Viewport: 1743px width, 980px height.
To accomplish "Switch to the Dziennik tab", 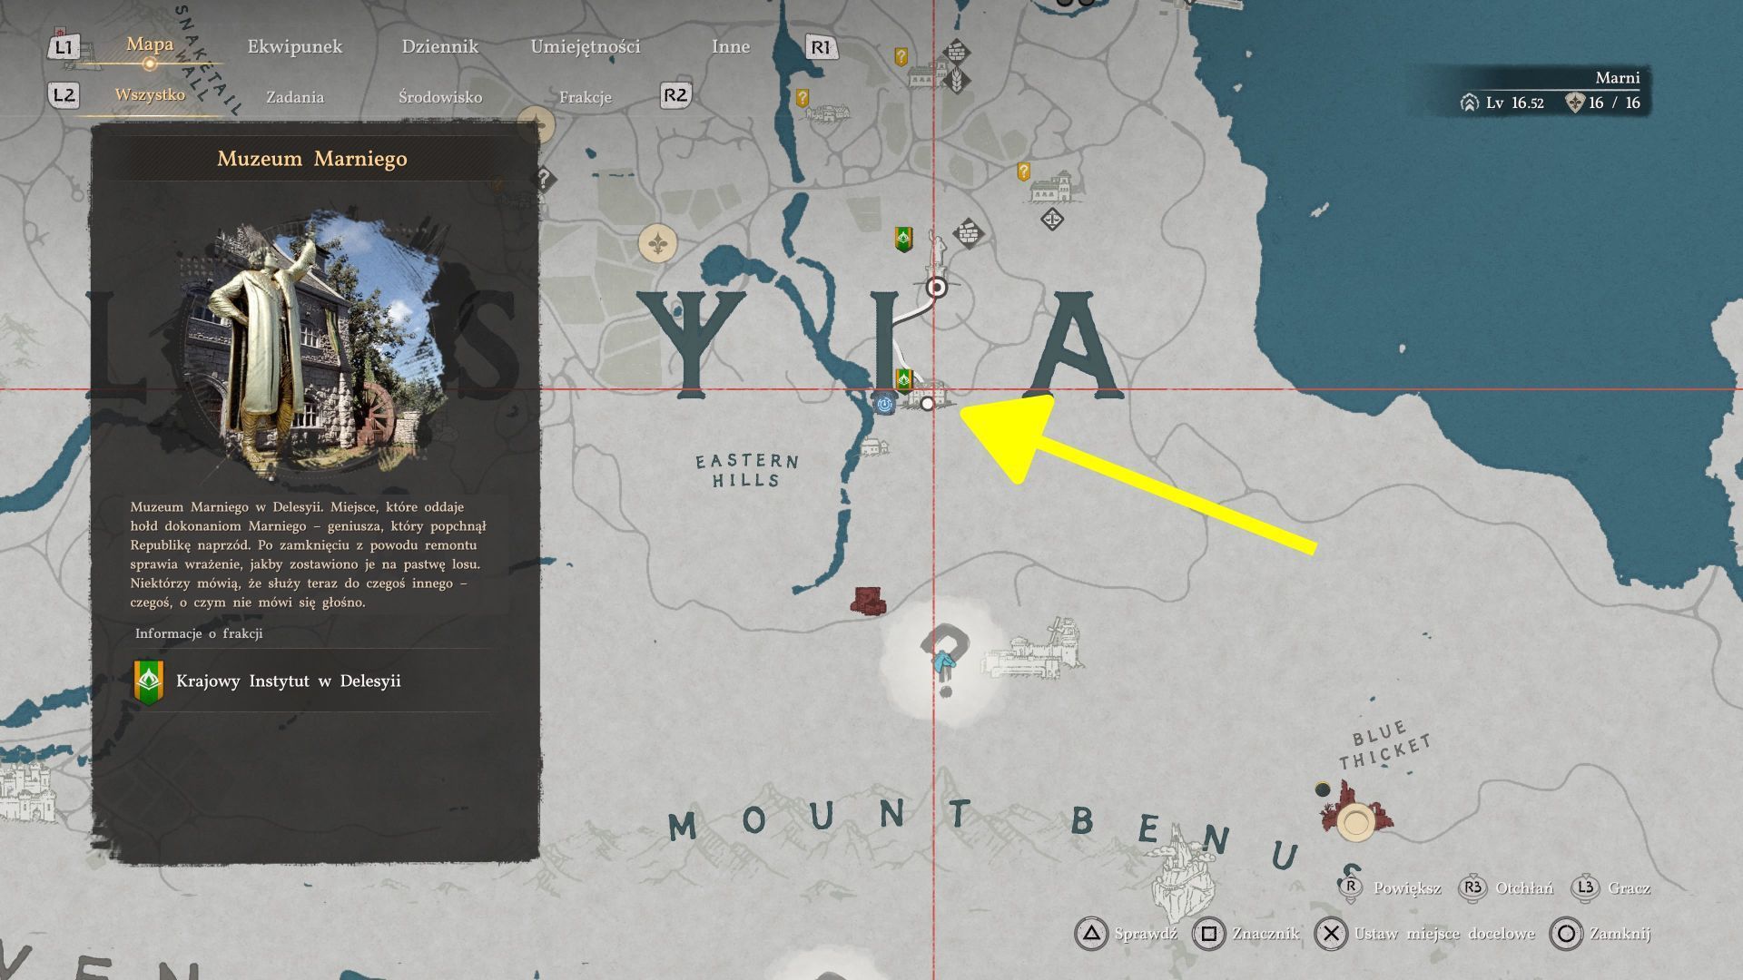I will (x=439, y=46).
